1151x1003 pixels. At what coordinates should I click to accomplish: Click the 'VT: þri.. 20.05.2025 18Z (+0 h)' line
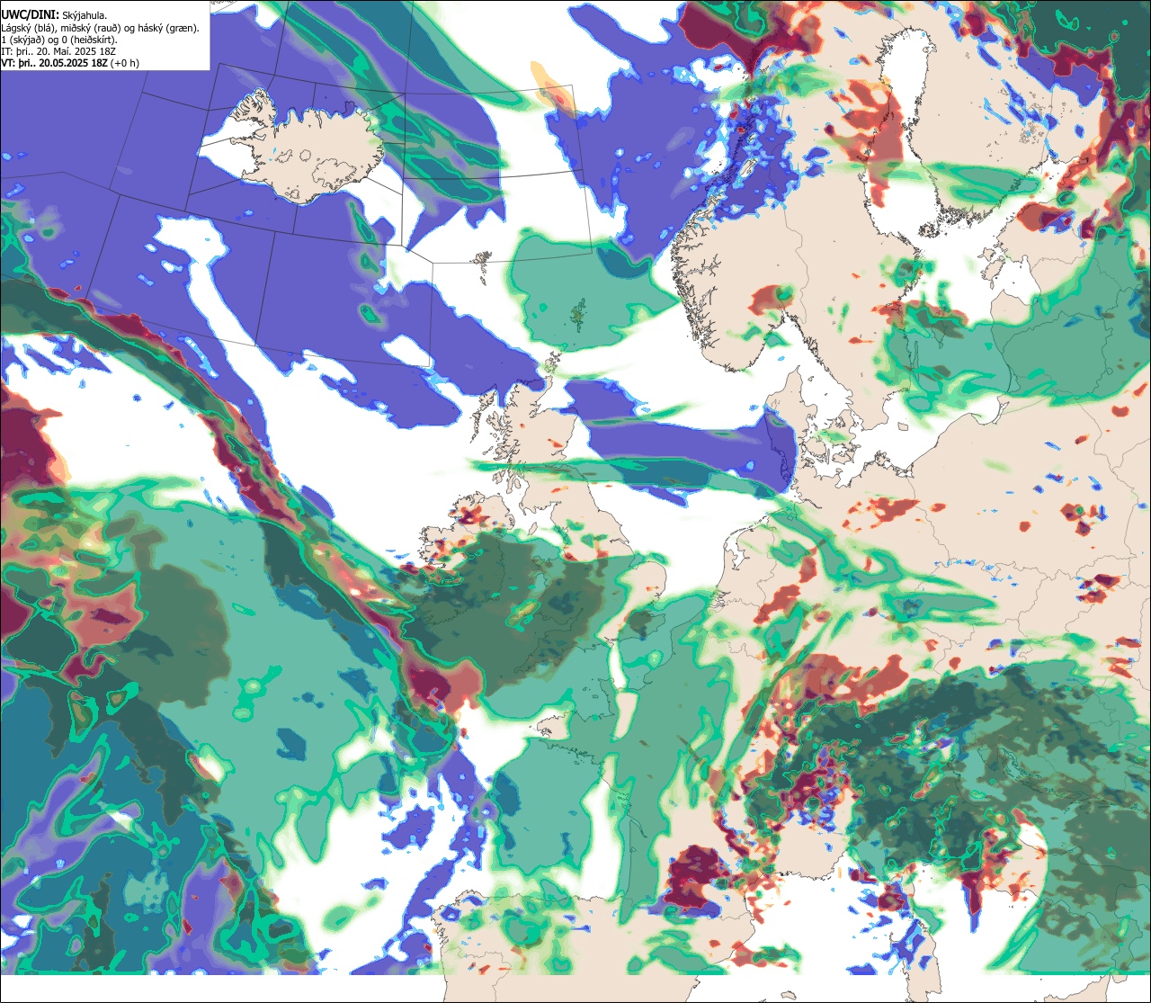click(x=70, y=63)
